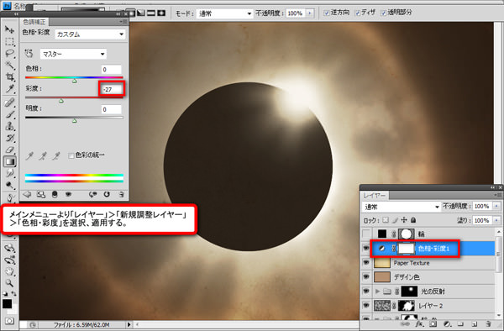Click the layer style fx icon
This screenshot has width=504, height=331.
tap(419, 324)
